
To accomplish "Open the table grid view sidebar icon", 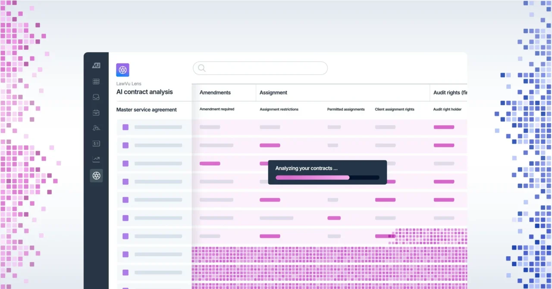I will coord(96,82).
